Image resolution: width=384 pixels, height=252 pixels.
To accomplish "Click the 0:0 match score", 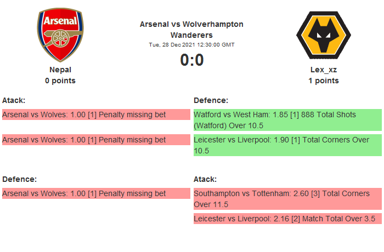I will click(191, 60).
